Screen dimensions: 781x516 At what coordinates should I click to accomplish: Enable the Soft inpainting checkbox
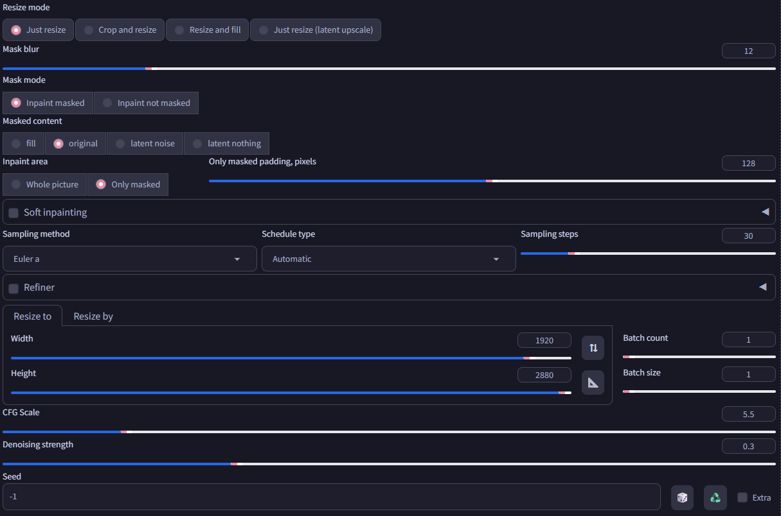coord(13,212)
